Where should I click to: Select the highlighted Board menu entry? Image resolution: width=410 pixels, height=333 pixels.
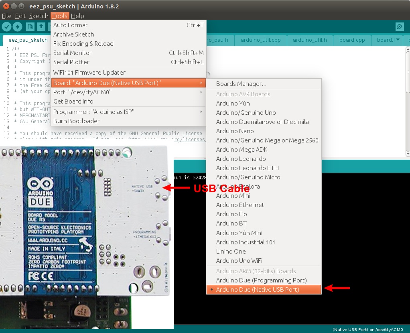point(128,83)
